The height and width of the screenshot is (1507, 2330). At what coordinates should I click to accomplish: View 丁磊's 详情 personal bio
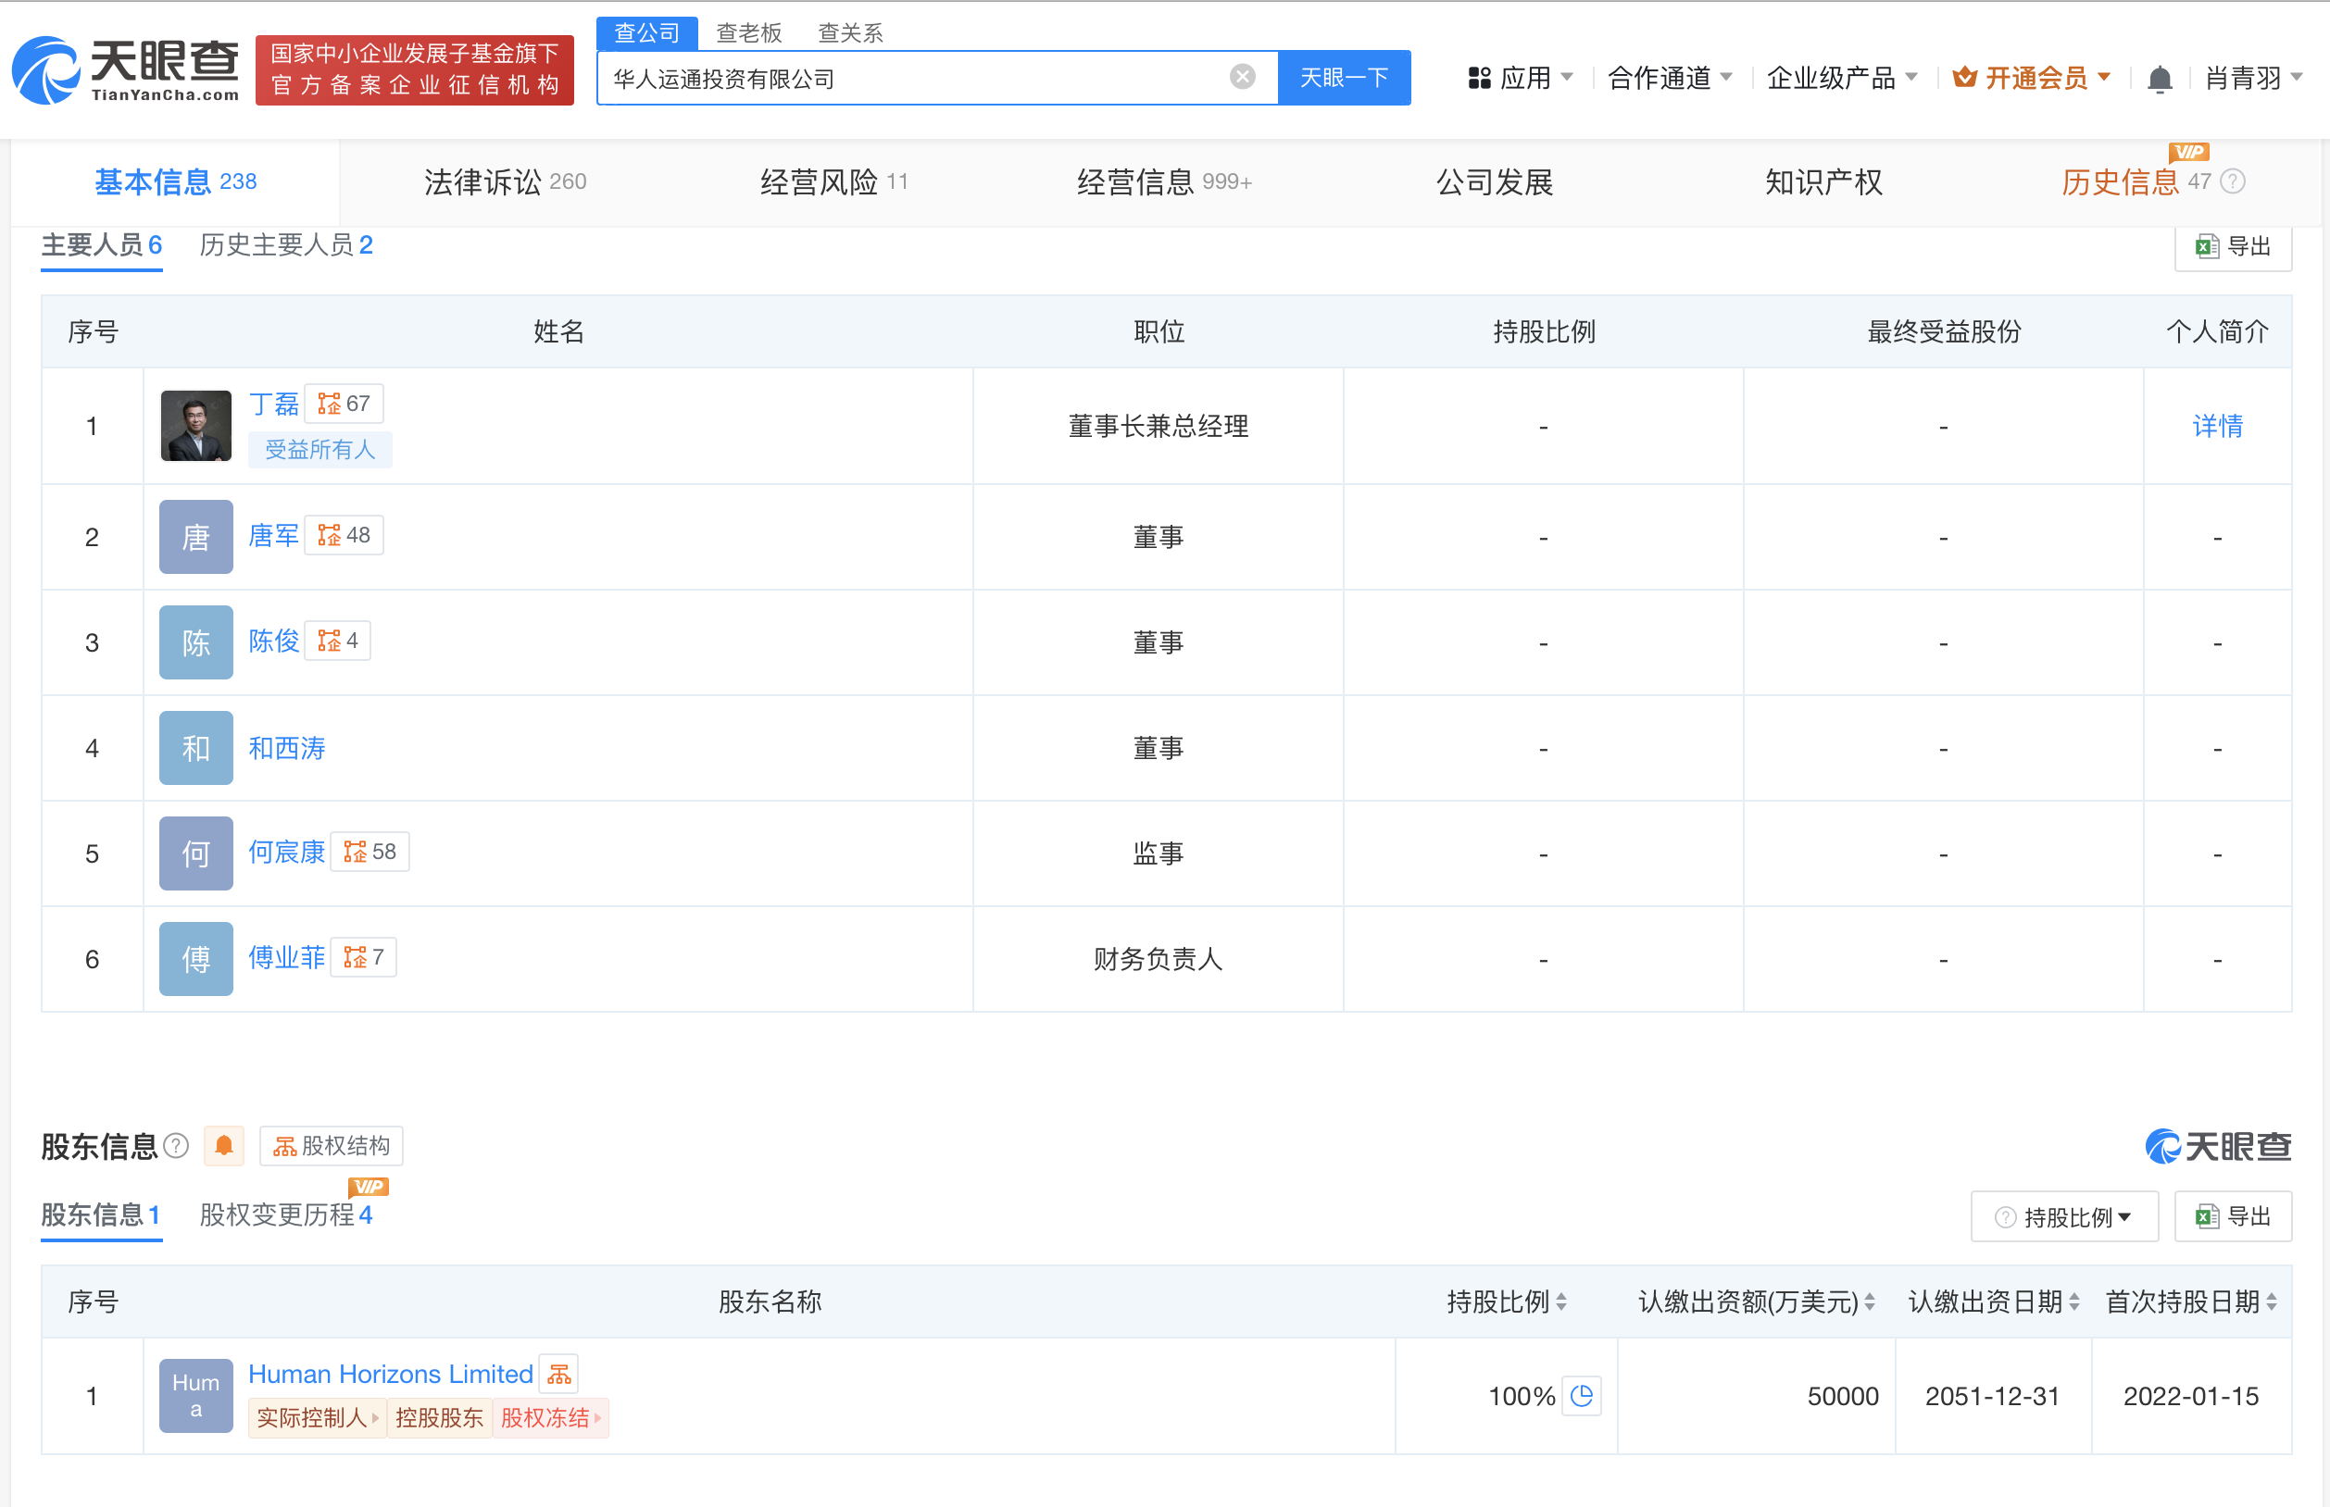pos(2217,426)
